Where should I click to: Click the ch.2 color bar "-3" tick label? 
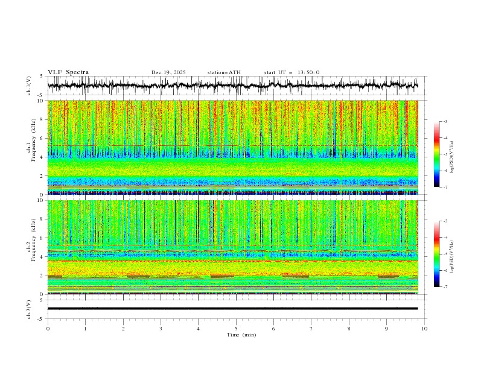[x=445, y=221]
